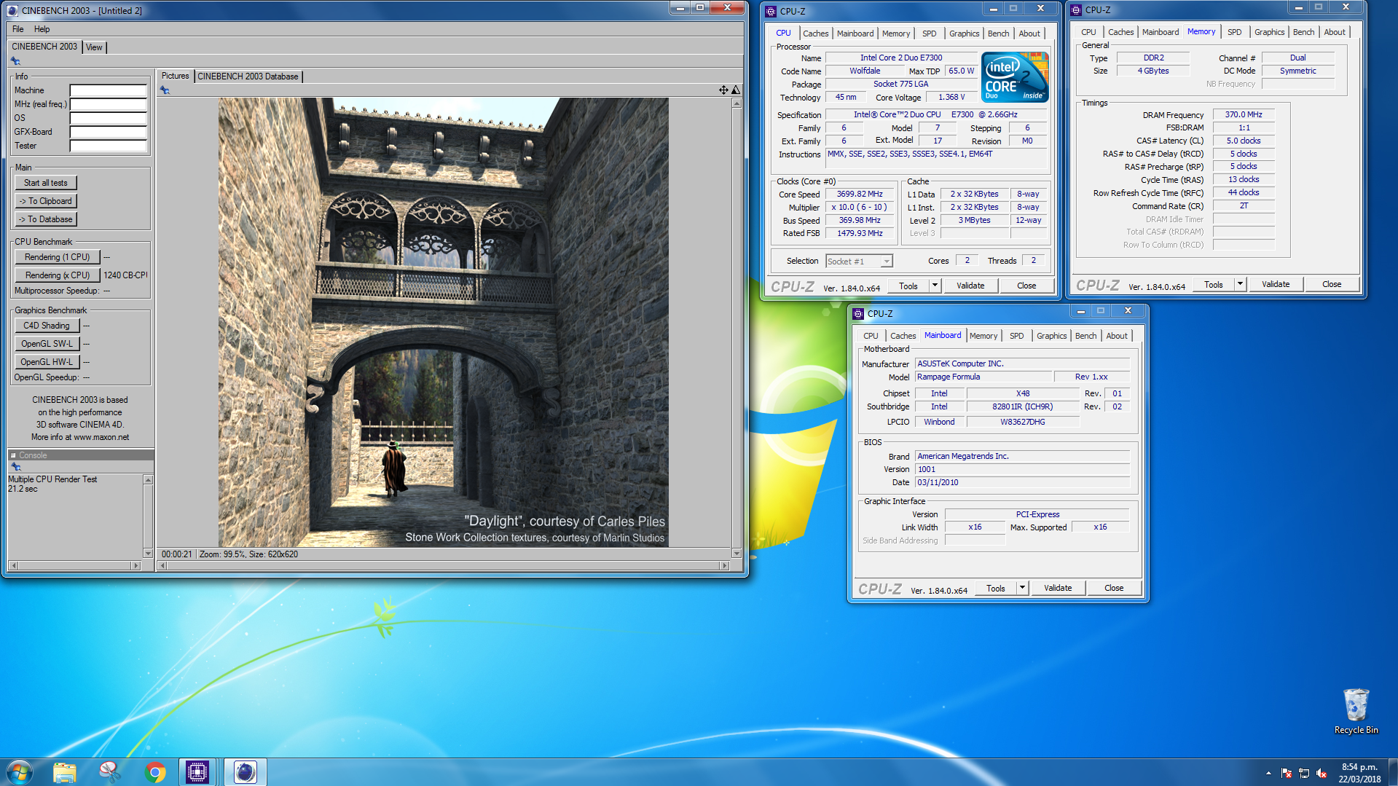Open the Help menu in CINEBENCH
The image size is (1398, 786).
(x=42, y=29)
